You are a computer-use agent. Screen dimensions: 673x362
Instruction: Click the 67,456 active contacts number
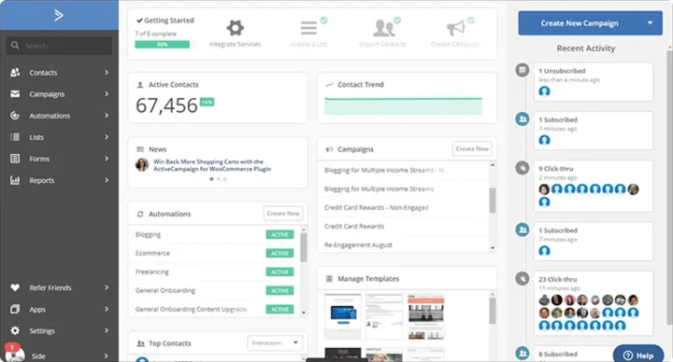tap(166, 105)
